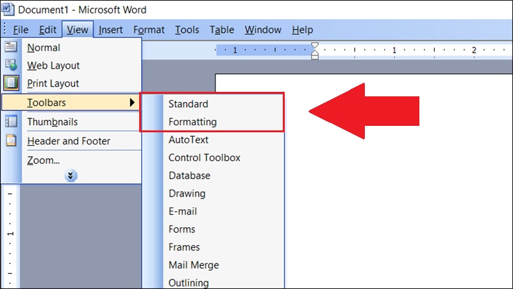This screenshot has height=289, width=513.
Task: Open the Table menu
Action: point(222,30)
